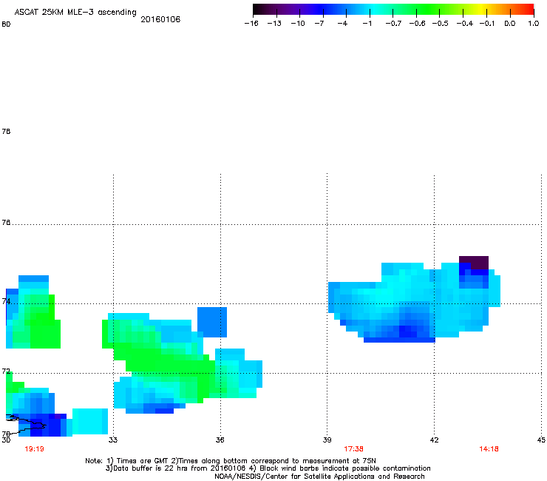The height and width of the screenshot is (481, 547).
Task: Click the red pass time 19:19
Action: pyautogui.click(x=34, y=449)
